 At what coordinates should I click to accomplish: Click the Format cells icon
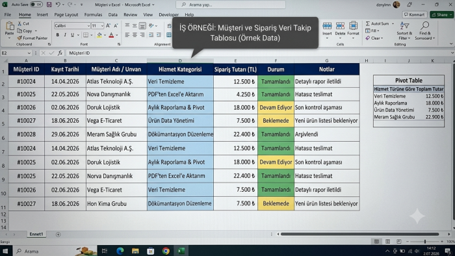(x=353, y=26)
